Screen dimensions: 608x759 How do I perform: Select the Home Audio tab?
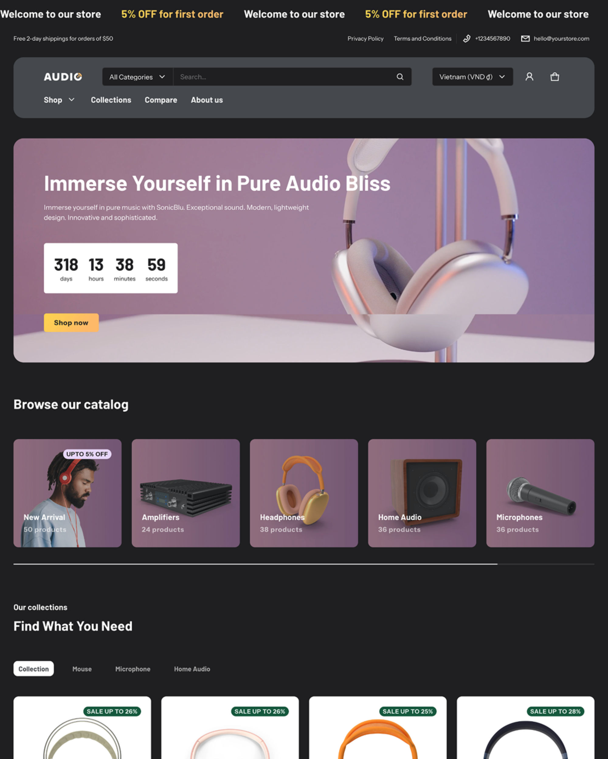tap(192, 669)
